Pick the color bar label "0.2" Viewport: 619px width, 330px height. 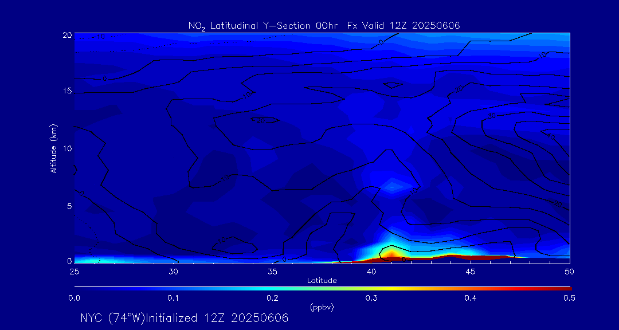(272, 298)
